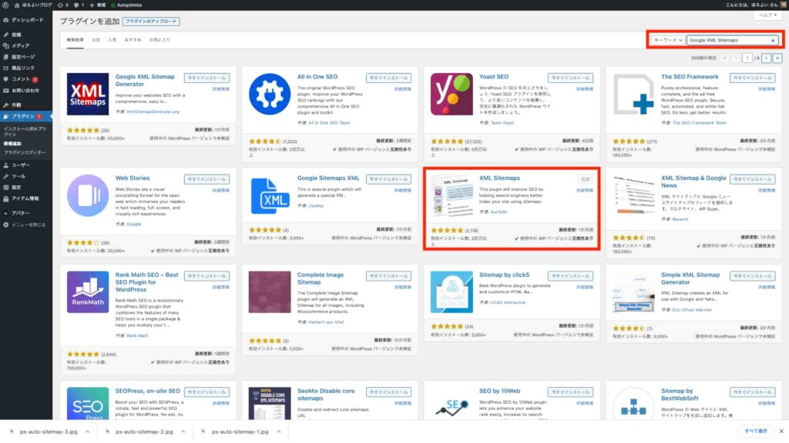Open the WordPress logo menu
Screen dimensions: 789x443
(5, 5)
